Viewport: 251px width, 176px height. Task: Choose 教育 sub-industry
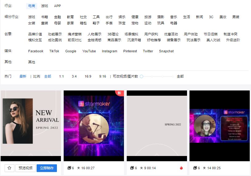pos(70,17)
